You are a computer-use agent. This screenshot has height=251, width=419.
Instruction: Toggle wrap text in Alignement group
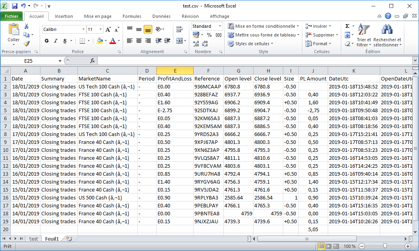pyautogui.click(x=179, y=29)
